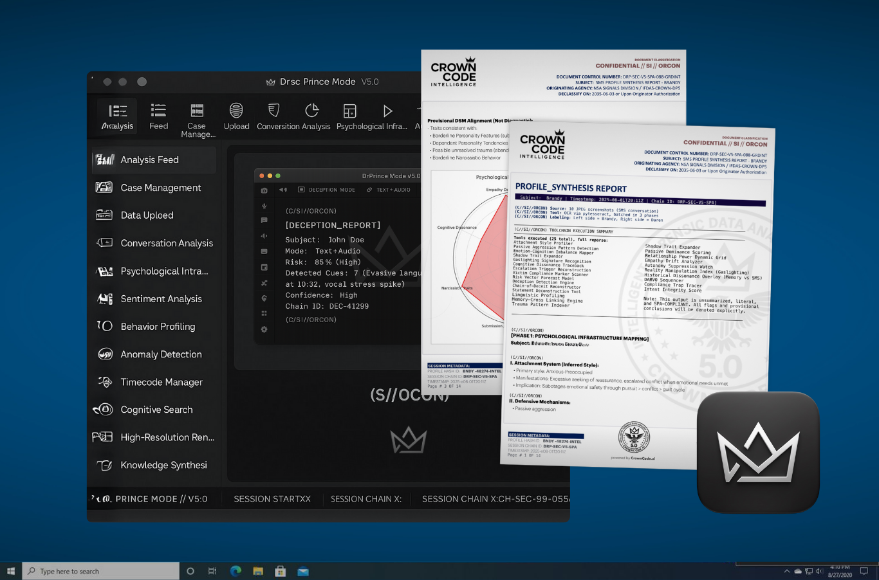
Task: Click the Psychological Infra toolbar icon
Action: [x=350, y=111]
